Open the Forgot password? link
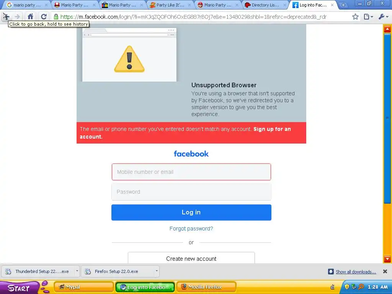The width and height of the screenshot is (392, 294). [x=191, y=229]
